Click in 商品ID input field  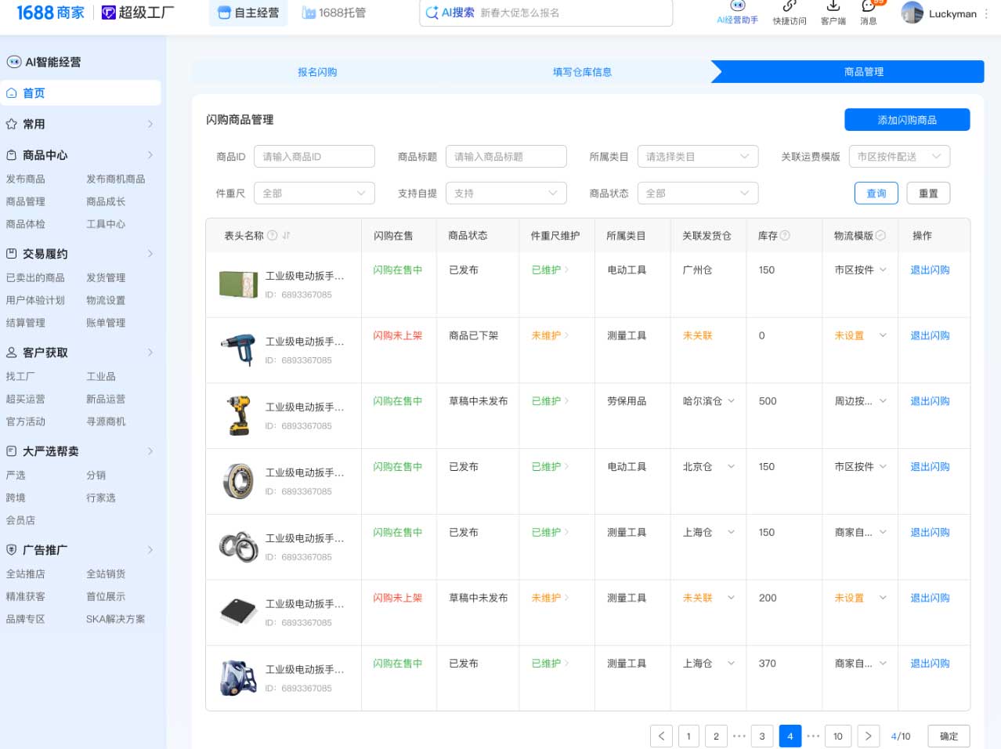[x=314, y=157]
